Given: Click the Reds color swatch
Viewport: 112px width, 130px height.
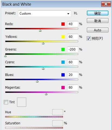Looking at the screenshot, I should [x=63, y=24].
